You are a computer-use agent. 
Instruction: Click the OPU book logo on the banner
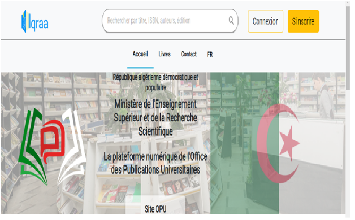53,147
